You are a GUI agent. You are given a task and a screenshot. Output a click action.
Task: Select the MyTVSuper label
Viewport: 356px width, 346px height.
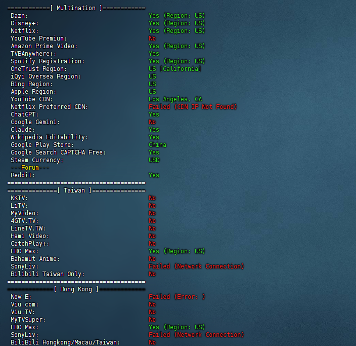pyautogui.click(x=28, y=320)
